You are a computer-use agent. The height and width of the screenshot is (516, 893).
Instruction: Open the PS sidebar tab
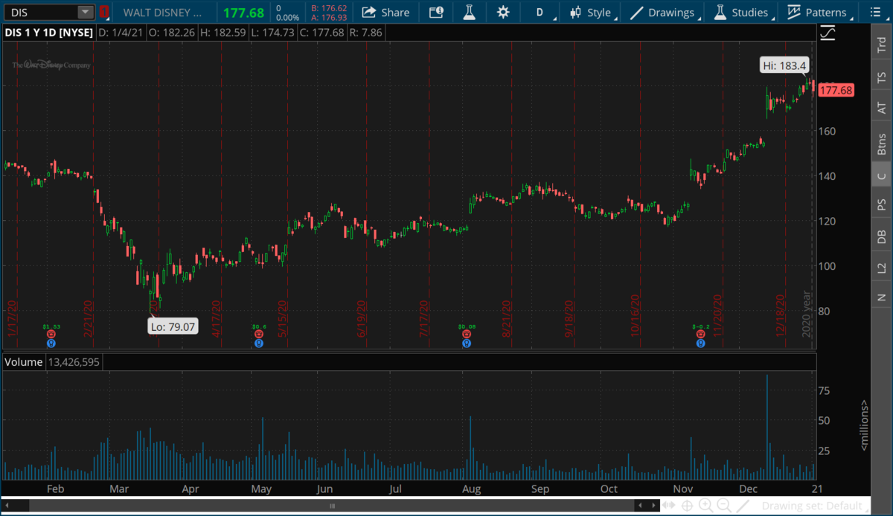882,204
